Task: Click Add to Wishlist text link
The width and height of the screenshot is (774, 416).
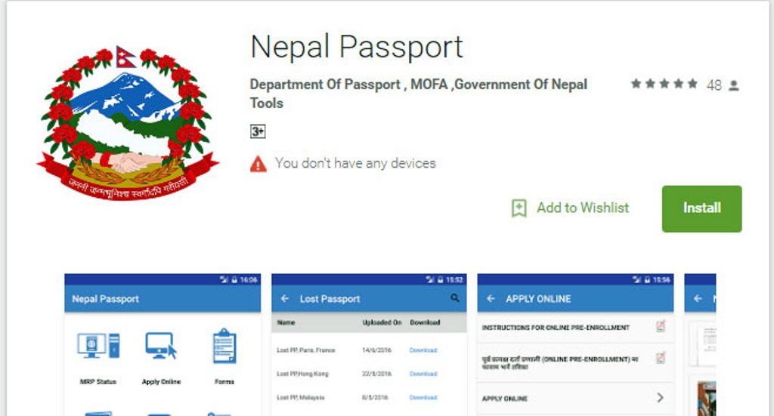Action: [x=583, y=208]
